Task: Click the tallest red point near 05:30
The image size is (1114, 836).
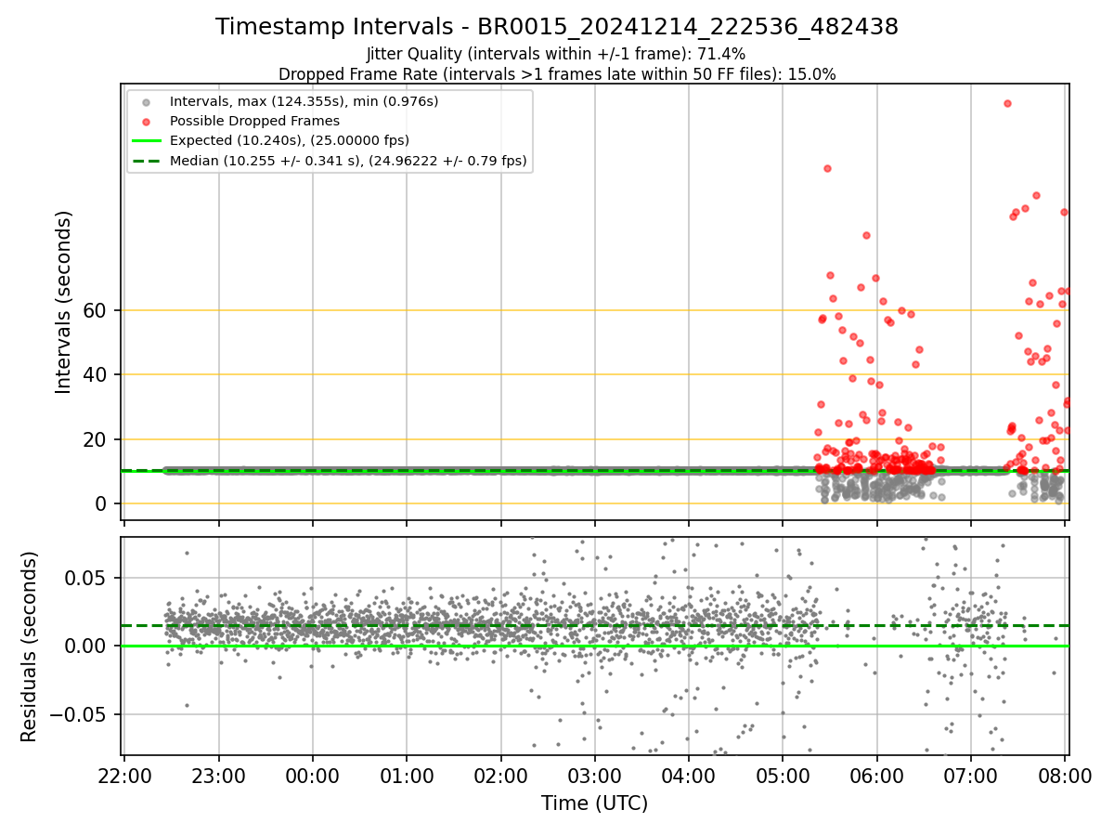Action: tap(827, 168)
